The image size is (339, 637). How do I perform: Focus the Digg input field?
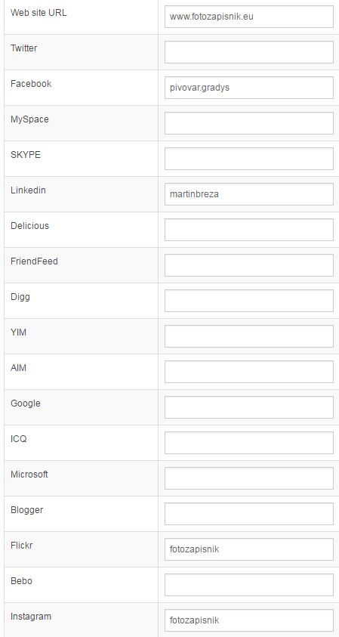pyautogui.click(x=249, y=301)
